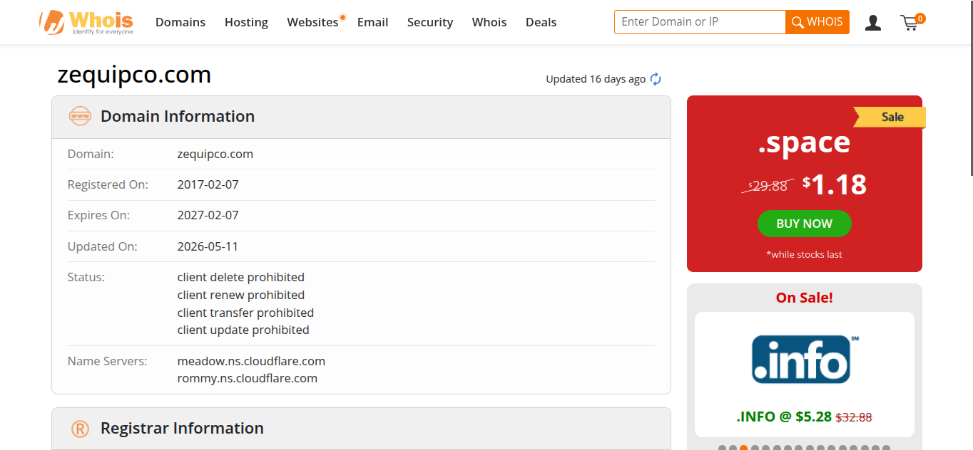Click the meadow.ns.cloudflare.com name server
Image resolution: width=973 pixels, height=450 pixels.
click(x=251, y=361)
